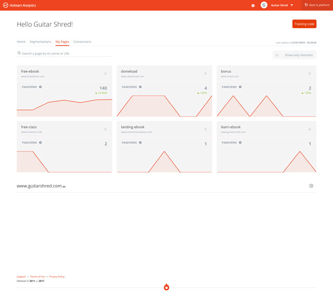Click the 140 pageviews value

click(103, 88)
